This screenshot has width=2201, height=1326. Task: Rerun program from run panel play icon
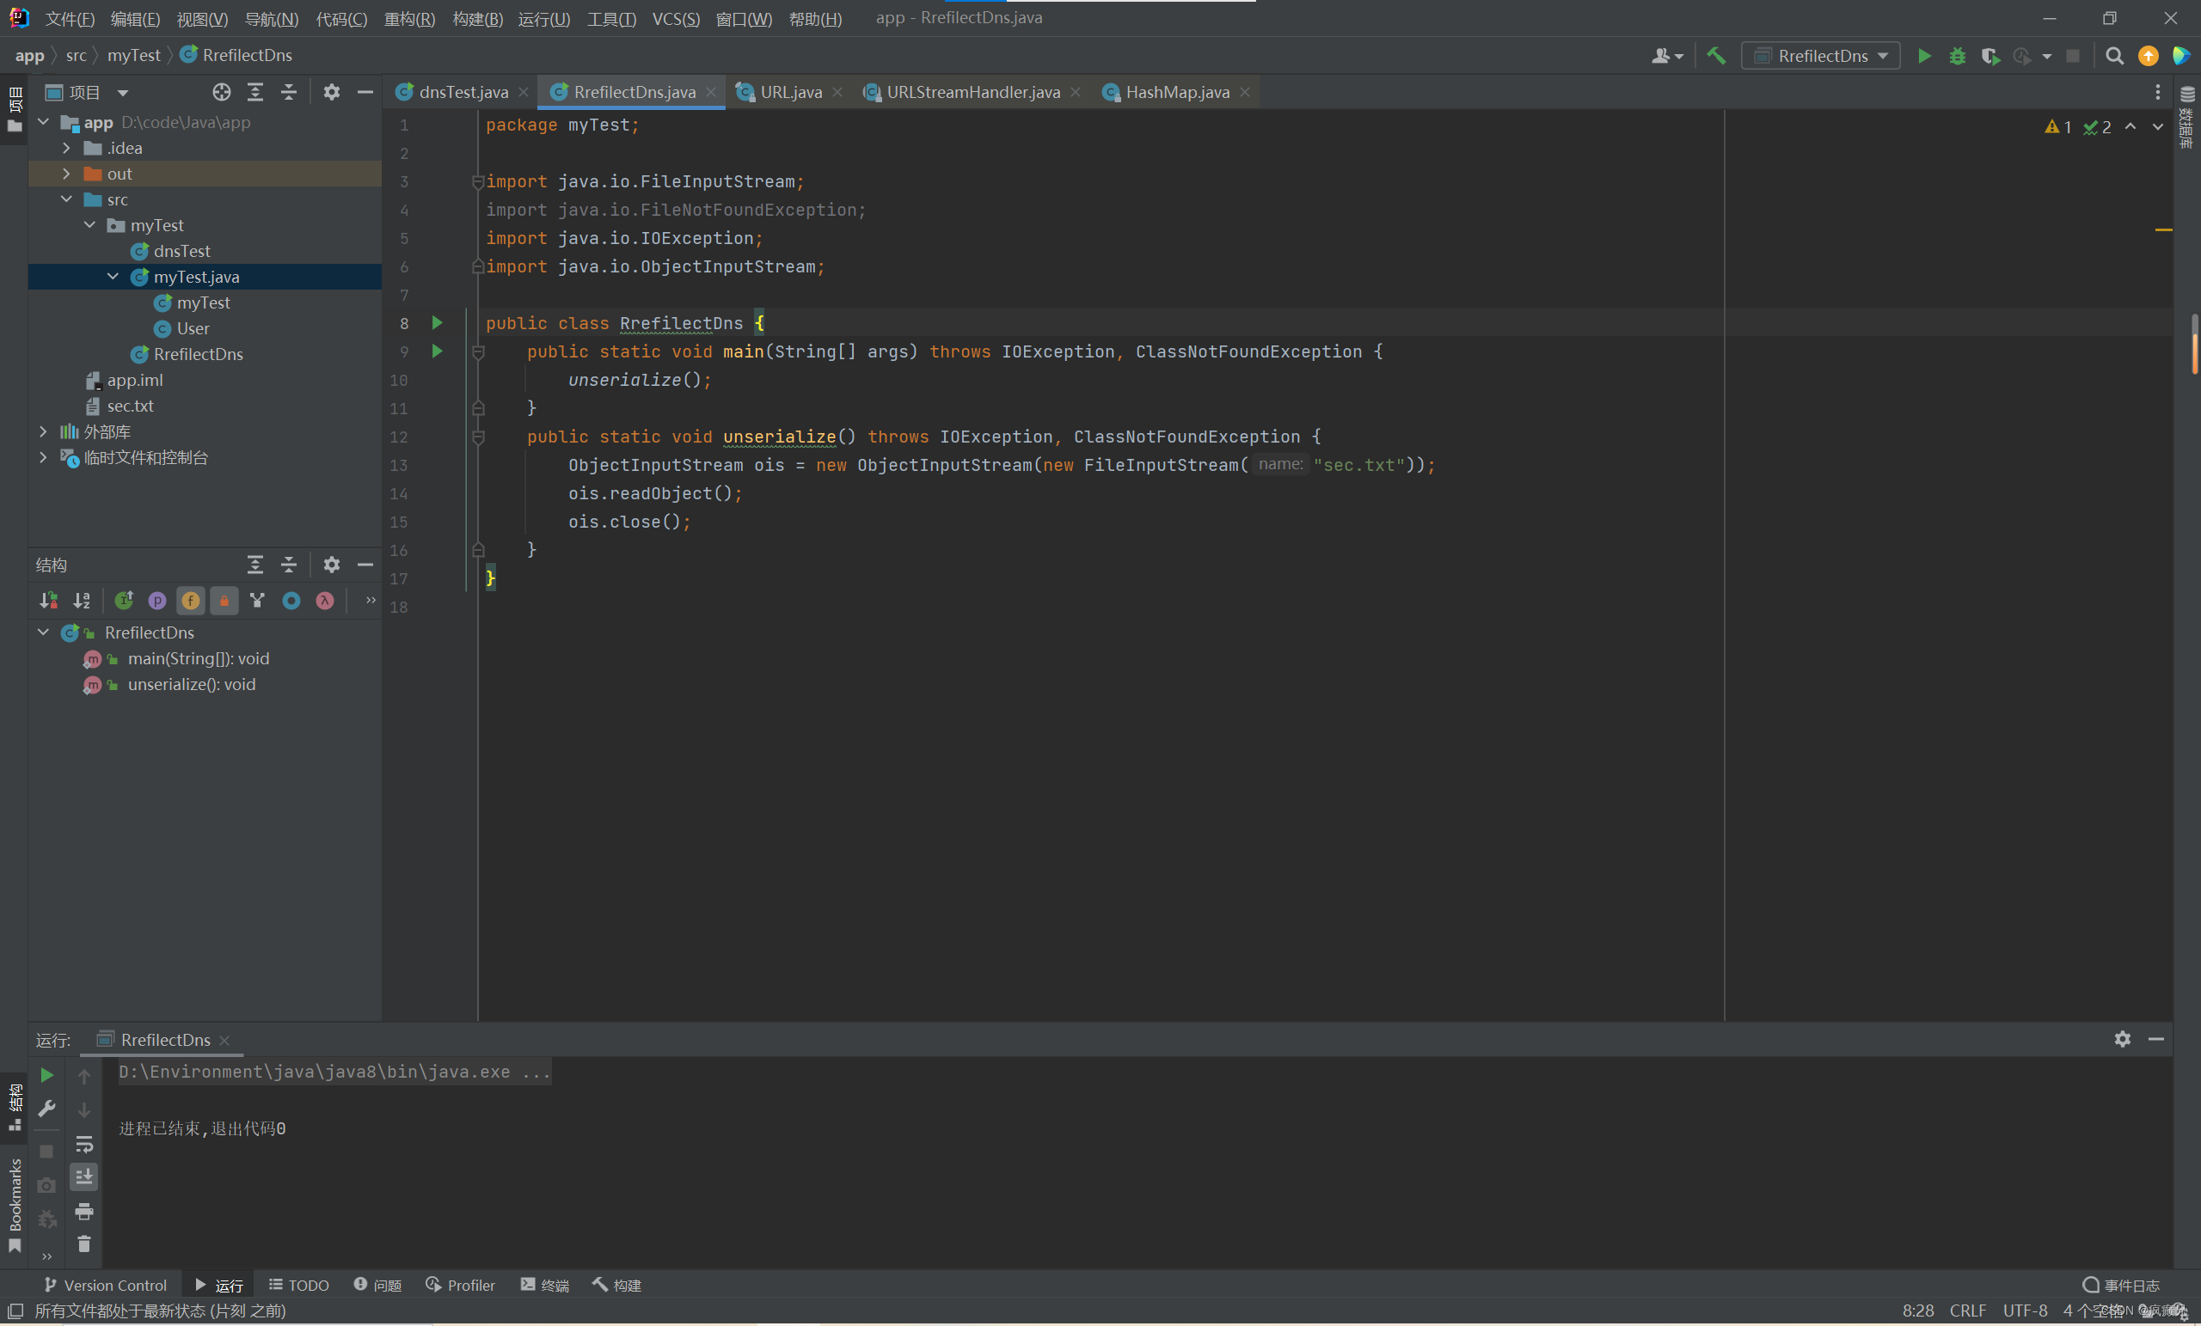46,1076
